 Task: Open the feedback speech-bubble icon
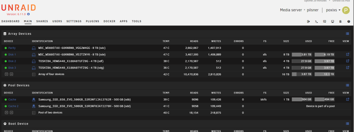[x=324, y=22]
